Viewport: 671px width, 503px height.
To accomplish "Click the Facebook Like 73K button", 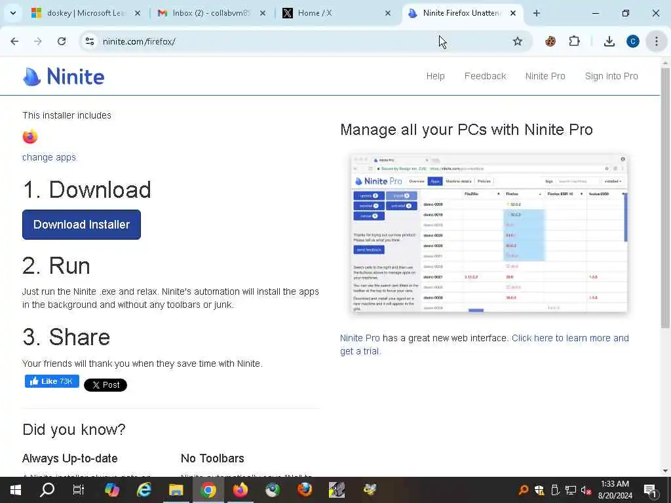I will coord(52,381).
